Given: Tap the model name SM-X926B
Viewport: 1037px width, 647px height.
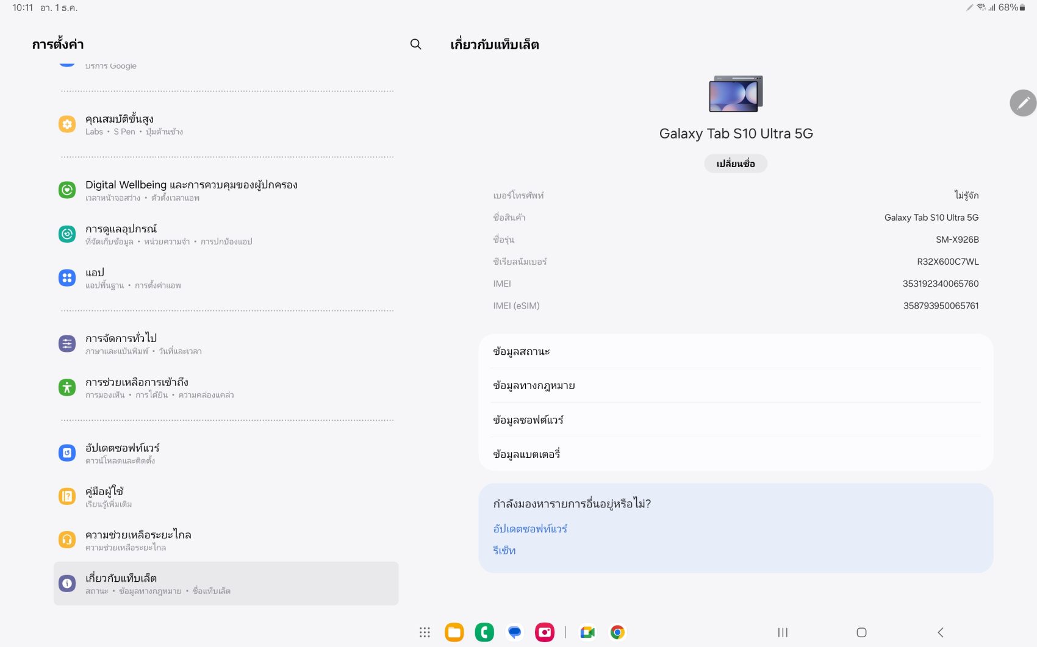Looking at the screenshot, I should pos(957,240).
